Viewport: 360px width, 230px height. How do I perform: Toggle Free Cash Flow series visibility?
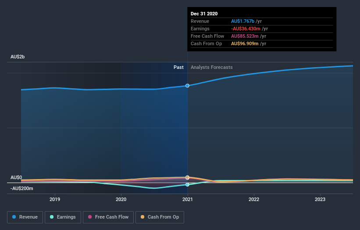(108, 217)
